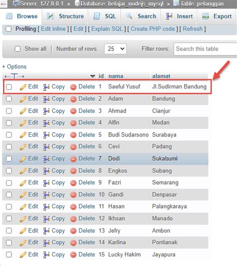Image resolution: width=237 pixels, height=266 pixels.
Task: Click the Create PHP code link
Action: 152,29
